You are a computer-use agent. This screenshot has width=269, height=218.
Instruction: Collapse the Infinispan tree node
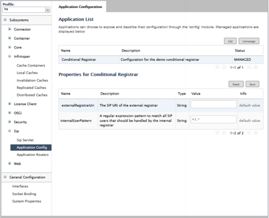pyautogui.click(x=10, y=56)
